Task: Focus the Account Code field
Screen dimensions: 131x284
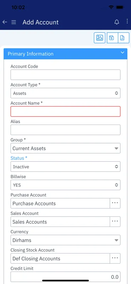Action: coord(65,75)
